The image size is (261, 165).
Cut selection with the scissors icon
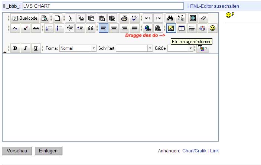[x=71, y=18]
